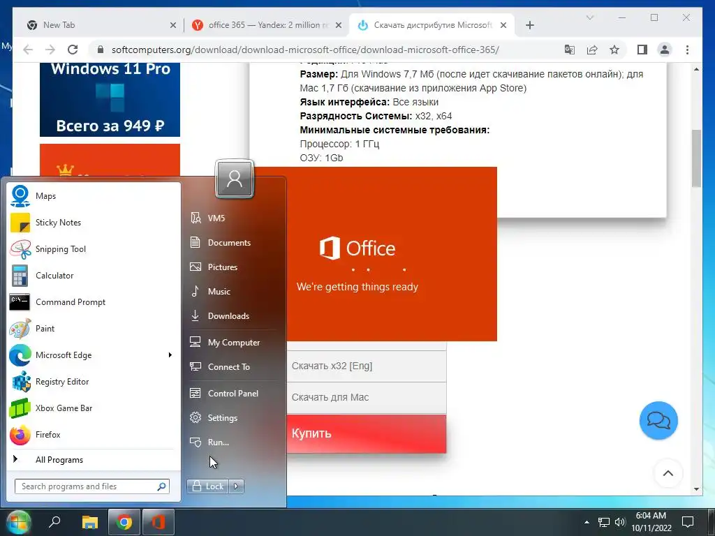Open Chrome profile avatar

point(665,50)
